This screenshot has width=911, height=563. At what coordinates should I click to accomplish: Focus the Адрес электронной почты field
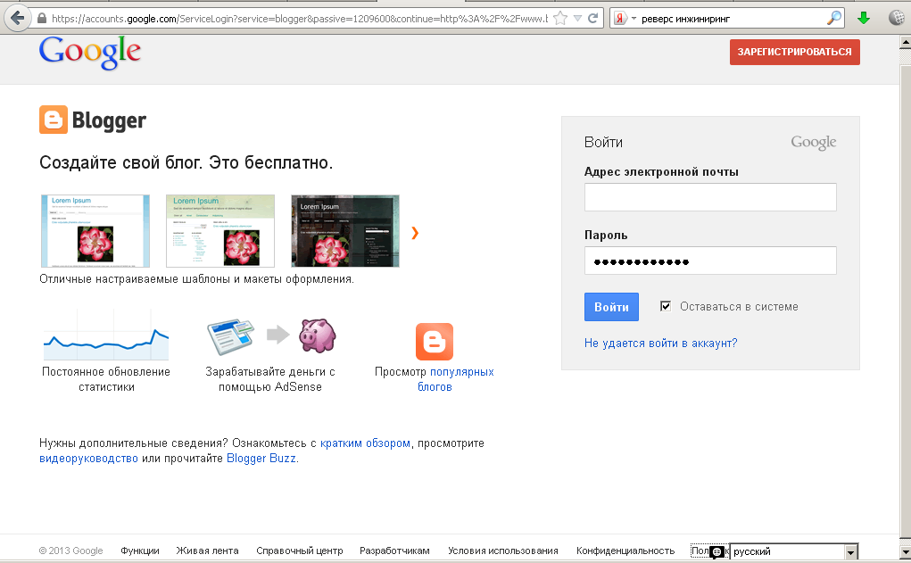[x=710, y=197]
